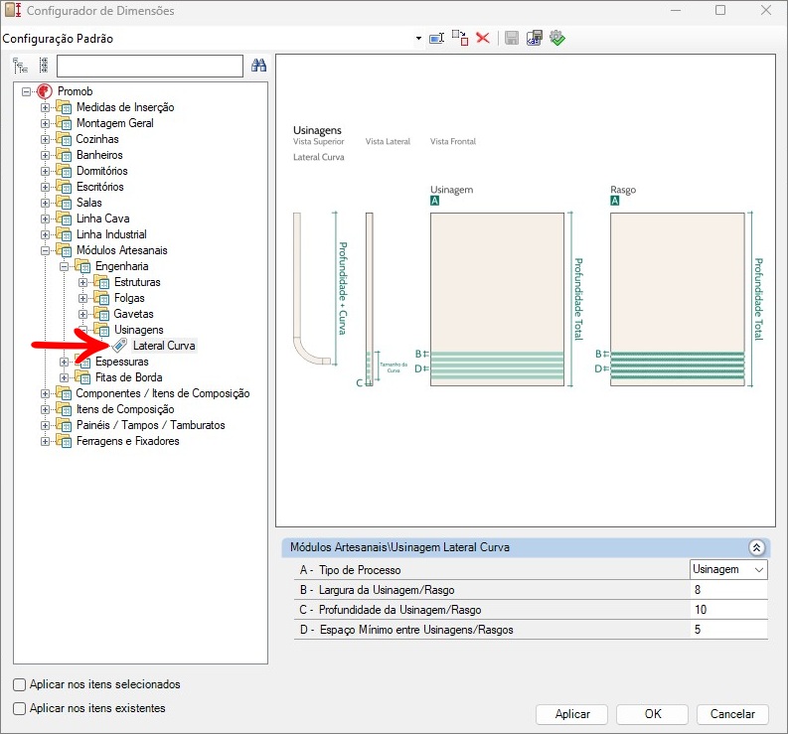This screenshot has width=788, height=734.
Task: Expand the Folgas node
Action: (82, 298)
